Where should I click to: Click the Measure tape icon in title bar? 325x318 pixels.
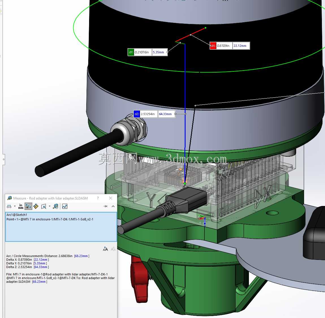pos(9,198)
